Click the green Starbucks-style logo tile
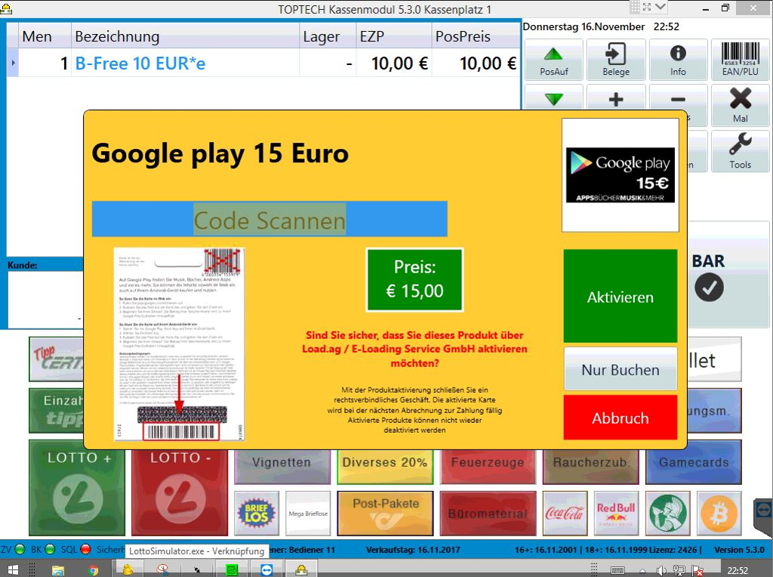The width and height of the screenshot is (773, 577). pos(668,514)
